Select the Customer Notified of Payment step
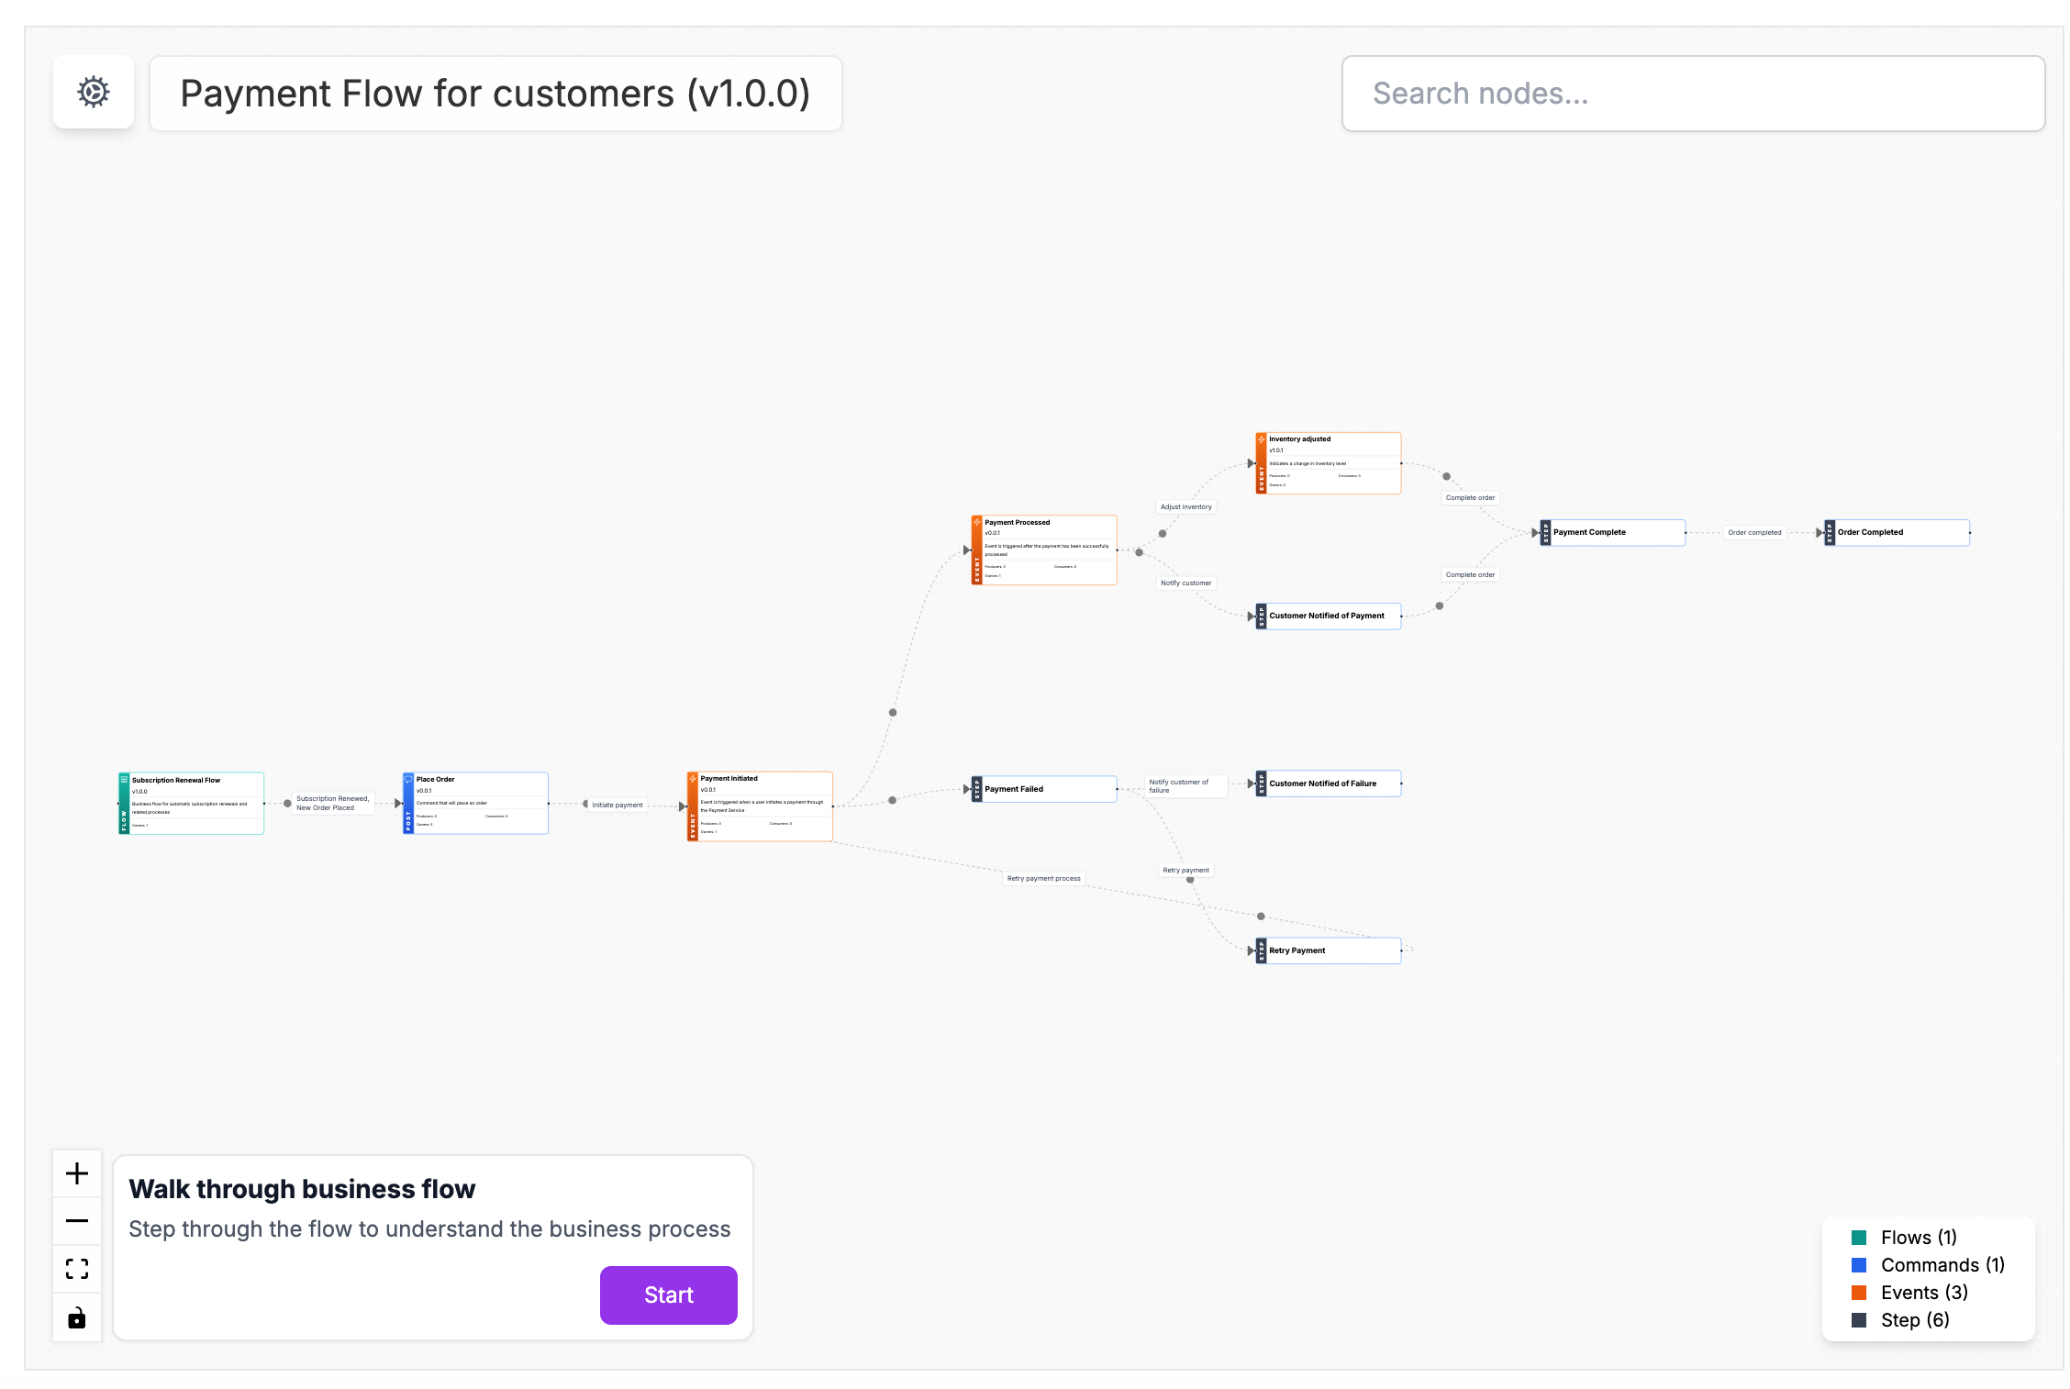Viewport: 2070px width, 1389px height. tap(1329, 616)
